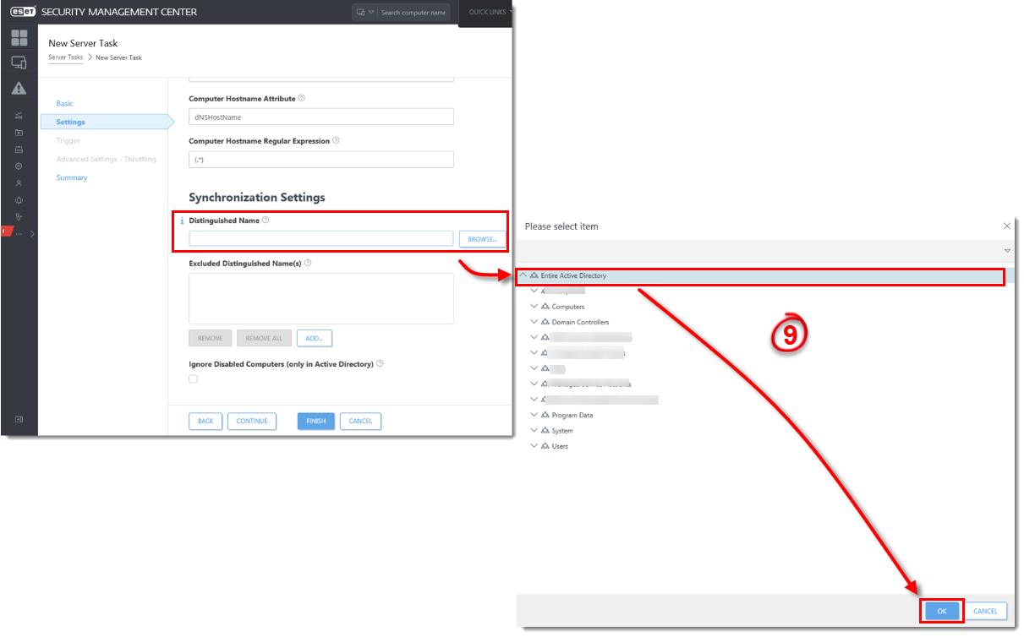Image resolution: width=1024 pixels, height=637 pixels.
Task: Click the Server Tasks breadcrumb link
Action: click(66, 57)
